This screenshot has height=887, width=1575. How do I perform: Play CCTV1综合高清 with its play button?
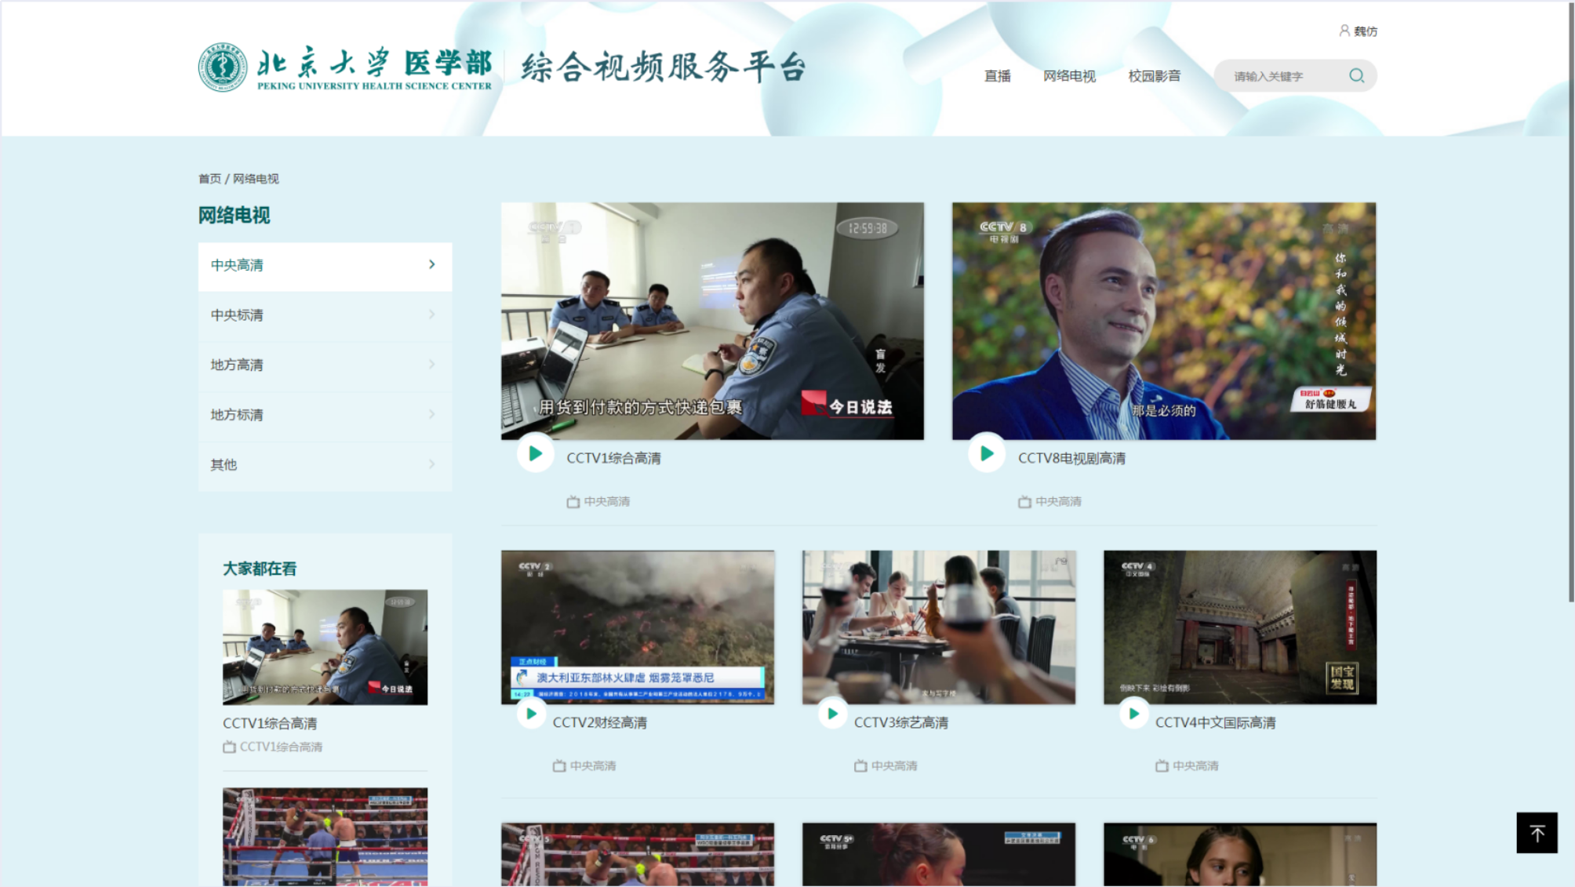click(x=536, y=453)
